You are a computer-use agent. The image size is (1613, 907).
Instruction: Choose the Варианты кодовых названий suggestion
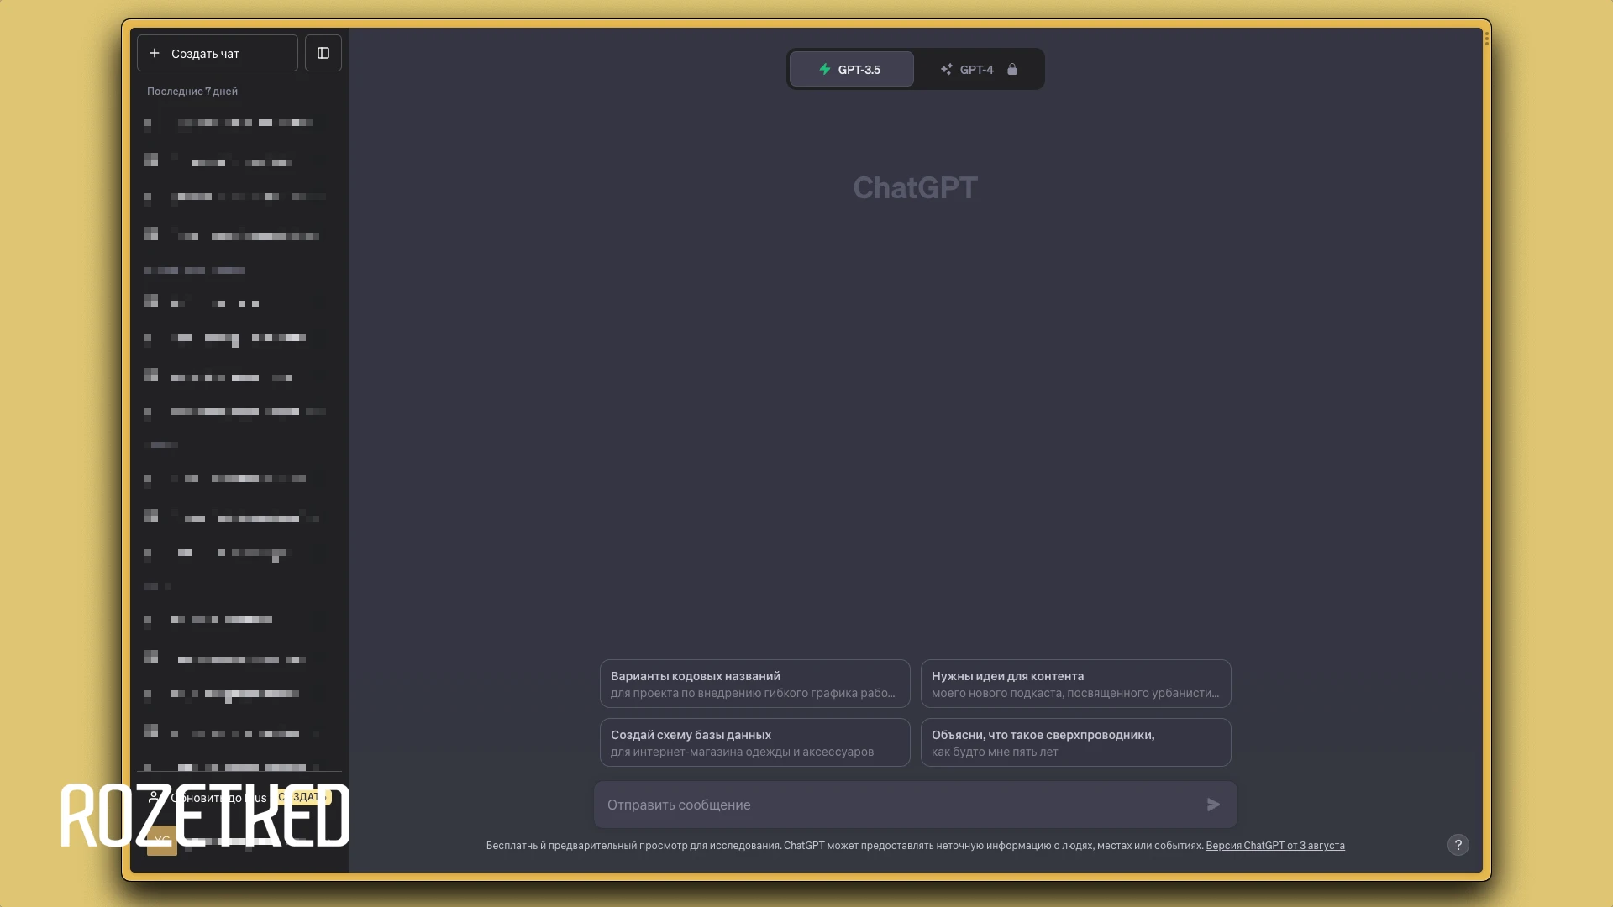coord(754,684)
